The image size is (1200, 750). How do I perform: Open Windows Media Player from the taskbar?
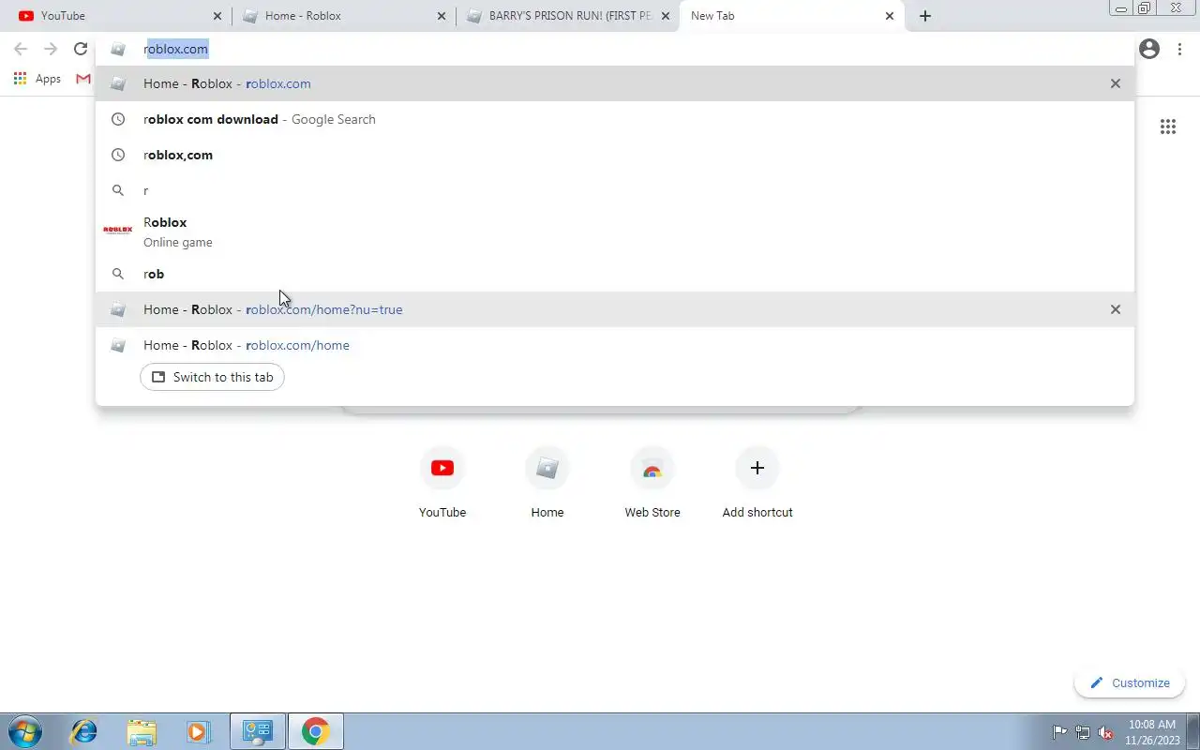[x=199, y=731]
